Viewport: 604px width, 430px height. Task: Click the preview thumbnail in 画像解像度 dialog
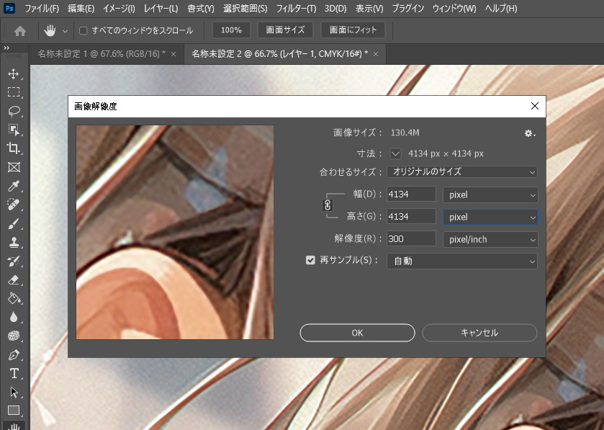175,233
